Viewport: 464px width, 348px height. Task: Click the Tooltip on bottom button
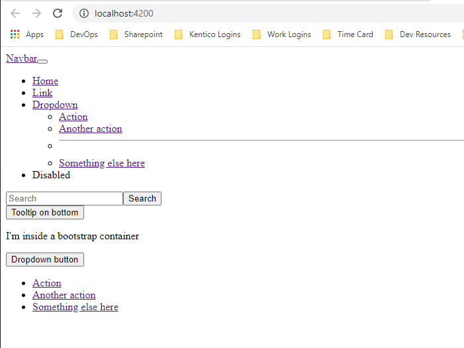[45, 213]
